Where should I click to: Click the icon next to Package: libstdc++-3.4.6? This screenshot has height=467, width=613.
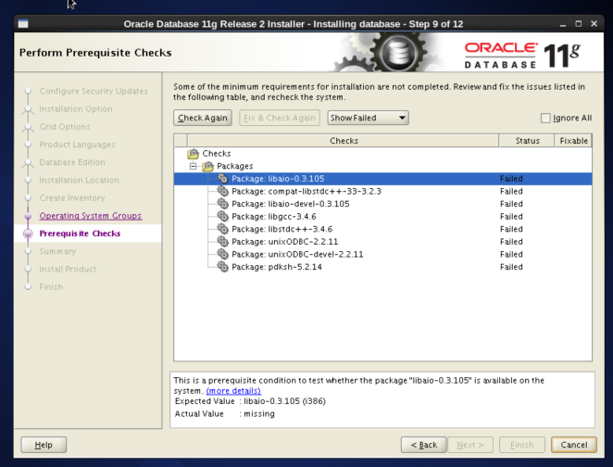[x=222, y=229]
